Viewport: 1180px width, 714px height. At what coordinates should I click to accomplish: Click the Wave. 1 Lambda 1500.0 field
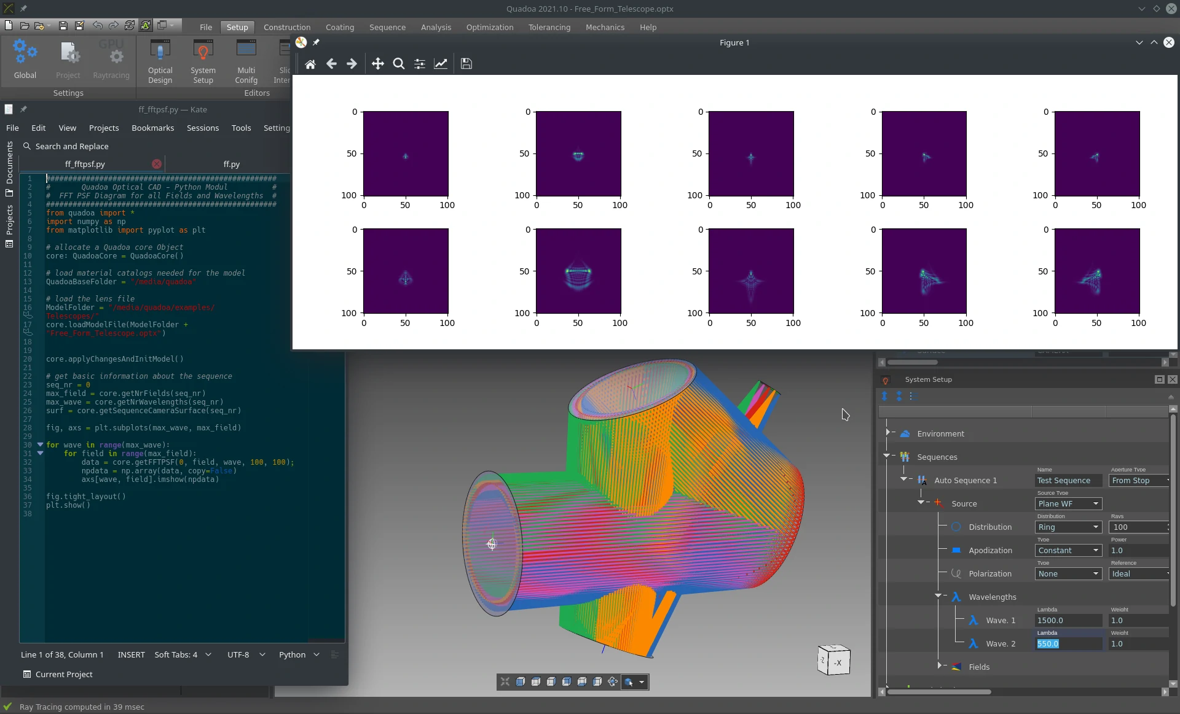click(1068, 621)
